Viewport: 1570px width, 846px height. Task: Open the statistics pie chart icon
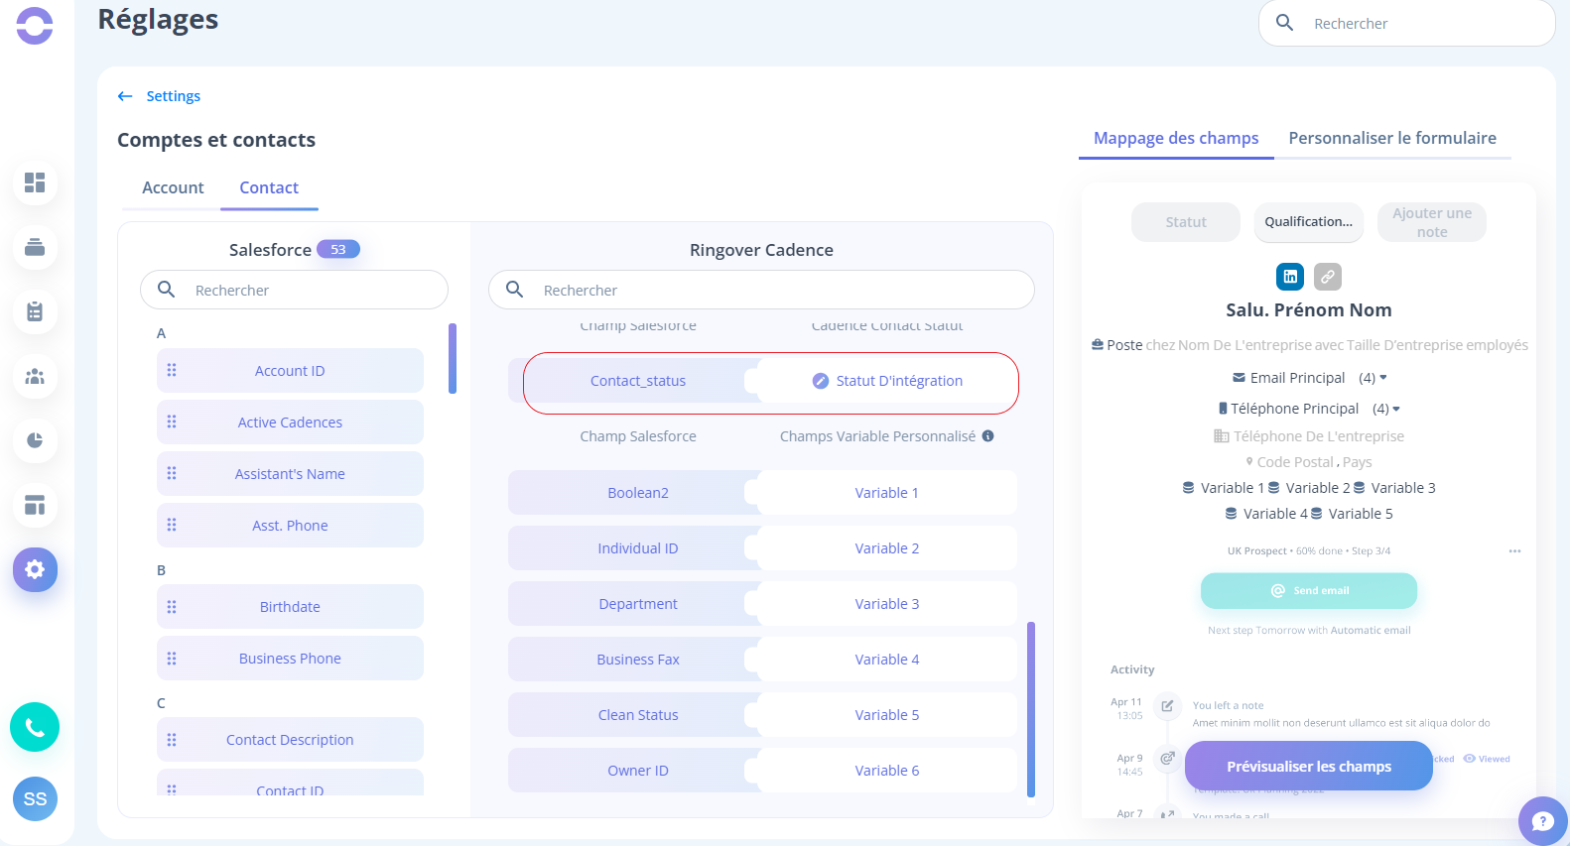[x=35, y=440]
